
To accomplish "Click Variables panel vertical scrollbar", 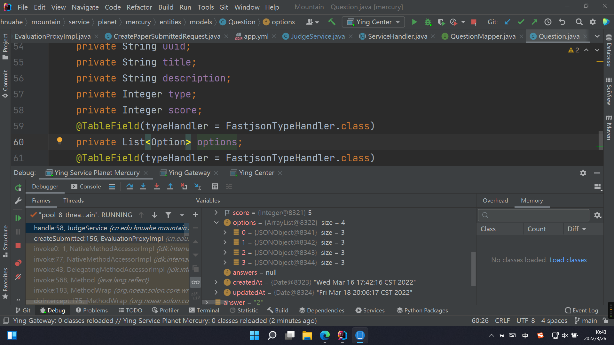I will [473, 269].
